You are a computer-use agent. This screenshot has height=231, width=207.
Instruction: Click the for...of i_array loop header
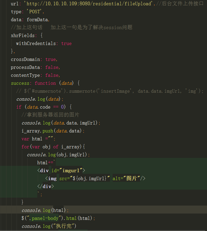[53, 147]
